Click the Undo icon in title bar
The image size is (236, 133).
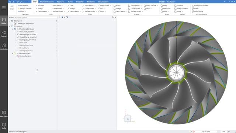(17, 1)
